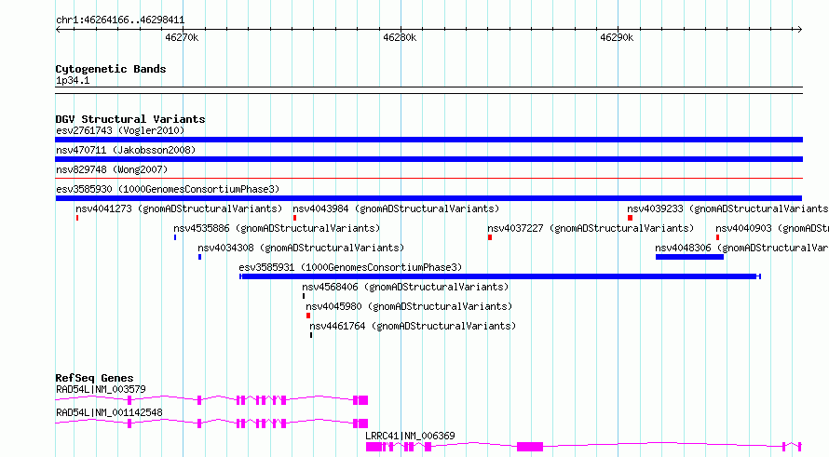Click the RAD54L|NM_003579 gene label
Viewport: 829px width, 457px height.
(x=101, y=389)
